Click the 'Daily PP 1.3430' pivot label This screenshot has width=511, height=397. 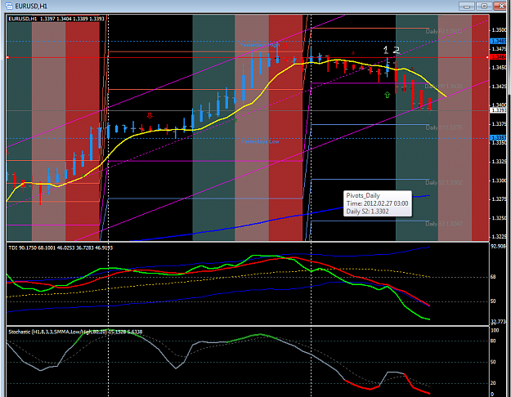[443, 87]
